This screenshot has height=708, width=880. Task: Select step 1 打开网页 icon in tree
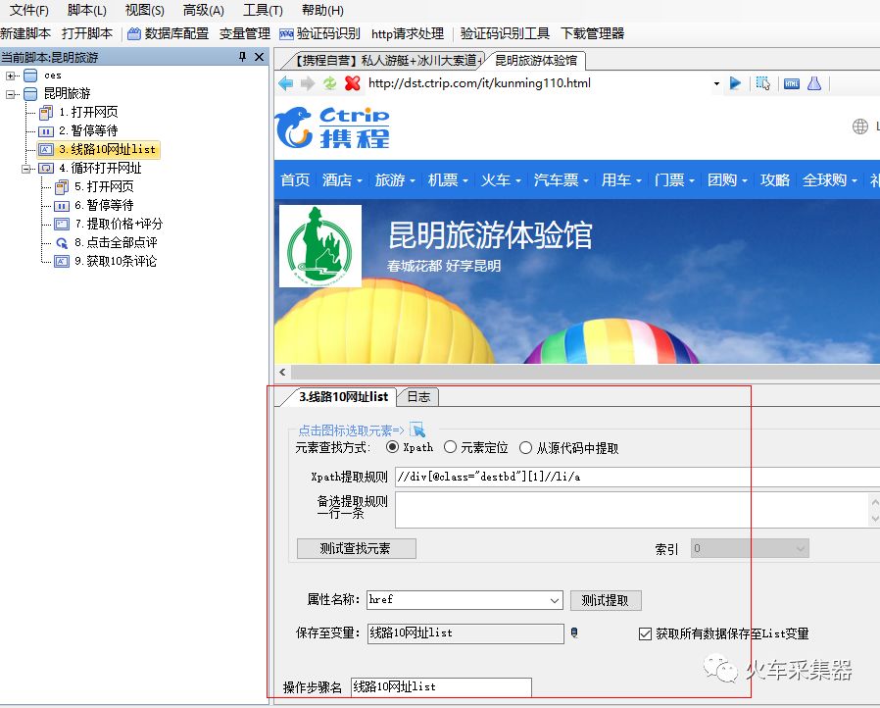click(46, 113)
